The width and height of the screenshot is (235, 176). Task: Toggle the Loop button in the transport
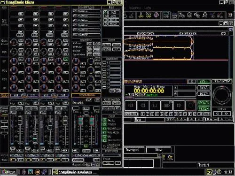click(x=204, y=93)
